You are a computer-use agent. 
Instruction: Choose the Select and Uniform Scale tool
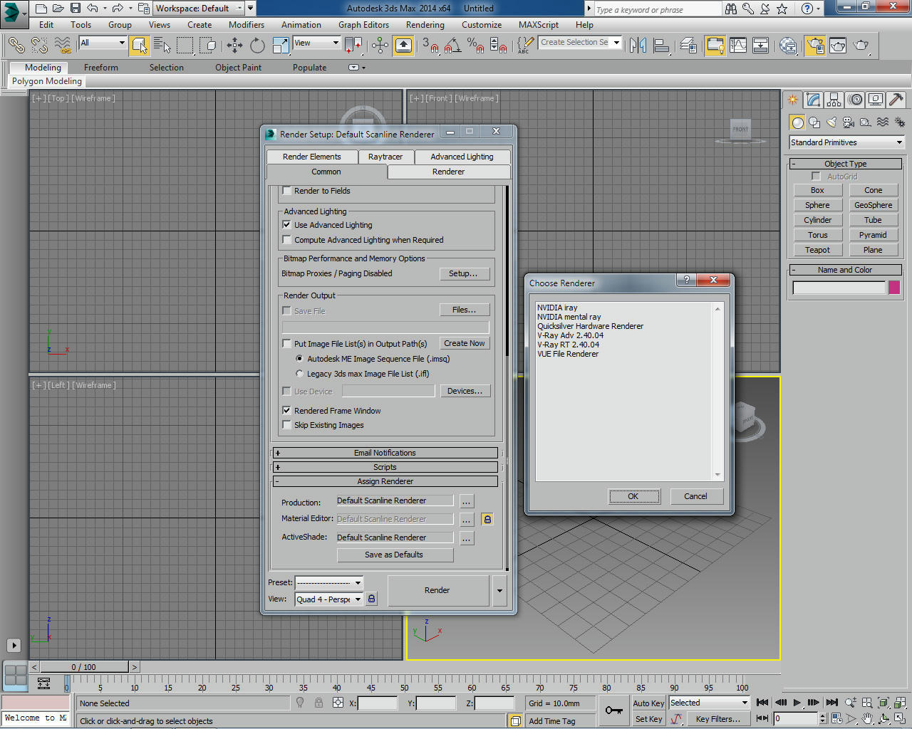[x=281, y=46]
